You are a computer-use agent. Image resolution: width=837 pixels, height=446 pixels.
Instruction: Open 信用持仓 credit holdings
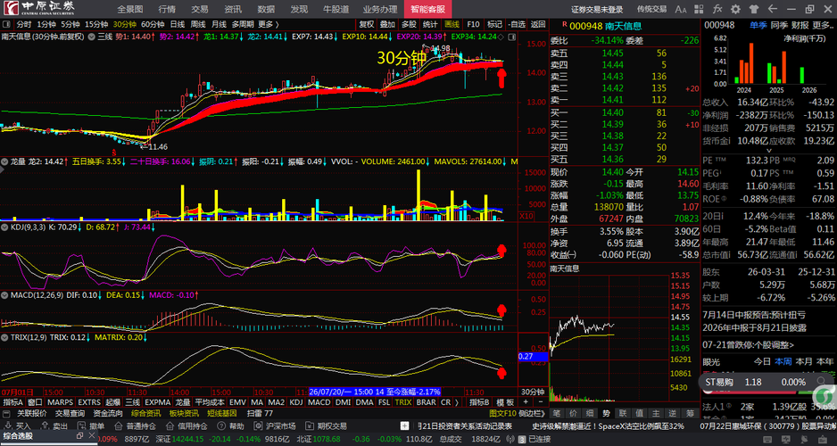tap(186, 426)
